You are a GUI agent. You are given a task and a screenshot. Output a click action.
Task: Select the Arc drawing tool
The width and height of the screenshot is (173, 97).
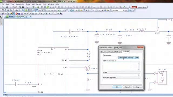(91, 11)
